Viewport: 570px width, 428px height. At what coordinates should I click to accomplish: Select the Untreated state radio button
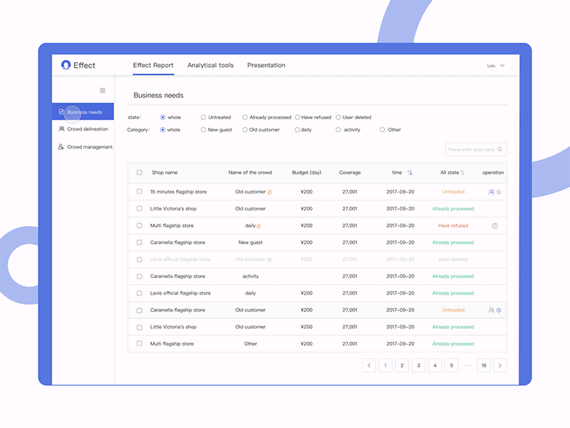point(204,117)
